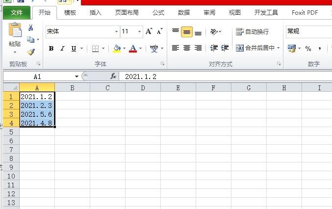This screenshot has height=209, width=332.
Task: Open copy options dropdown arrow
Action: pyautogui.click(x=38, y=40)
